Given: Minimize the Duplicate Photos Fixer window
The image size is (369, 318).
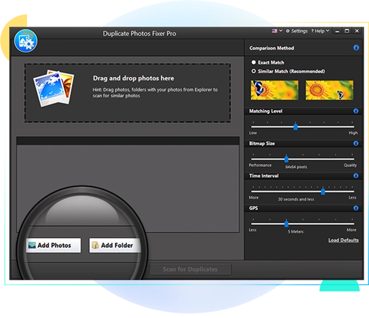Looking at the screenshot, I should [337, 31].
